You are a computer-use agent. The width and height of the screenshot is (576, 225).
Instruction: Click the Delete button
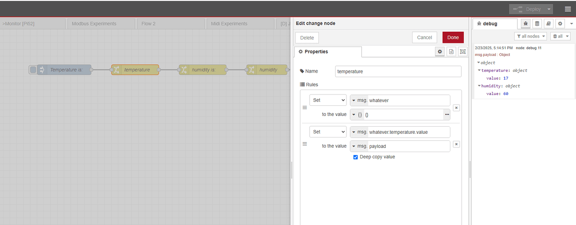(x=307, y=37)
